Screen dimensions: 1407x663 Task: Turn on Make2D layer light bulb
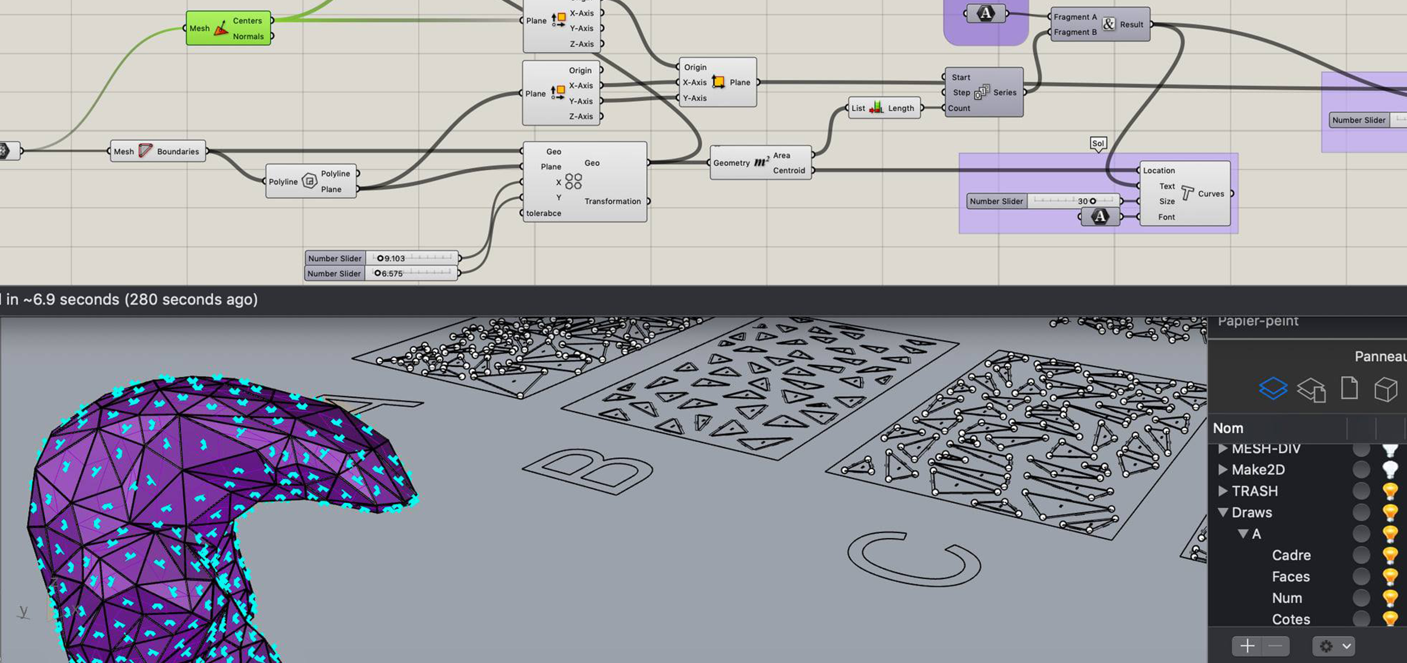1389,470
